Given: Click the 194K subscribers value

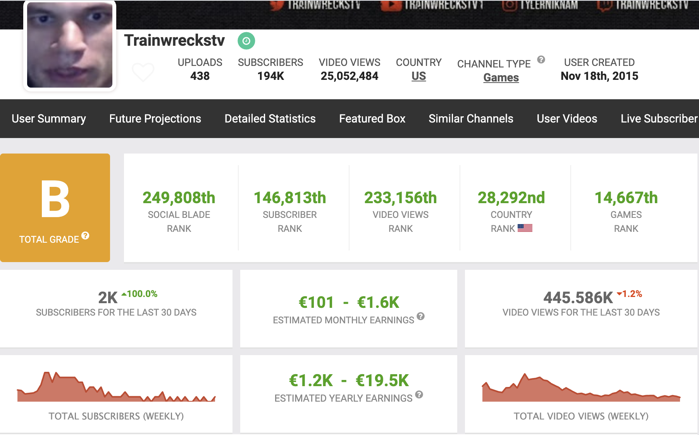Looking at the screenshot, I should point(270,76).
